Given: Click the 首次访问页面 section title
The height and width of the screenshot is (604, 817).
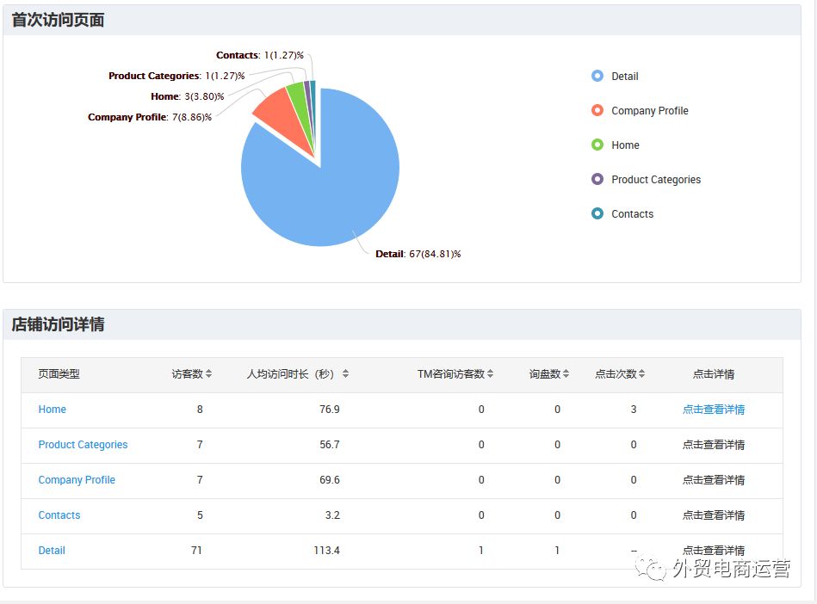Looking at the screenshot, I should 58,20.
